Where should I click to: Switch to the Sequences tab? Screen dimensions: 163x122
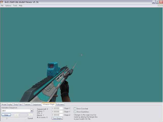(37, 104)
